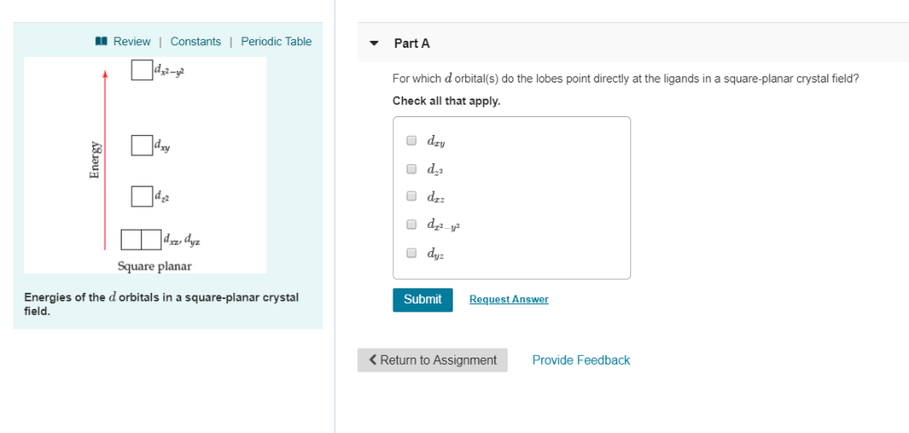This screenshot has width=909, height=433.
Task: Click the dxy orbital box in diagram
Action: click(141, 145)
